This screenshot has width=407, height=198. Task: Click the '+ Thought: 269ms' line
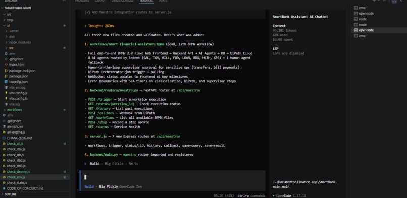99,26
